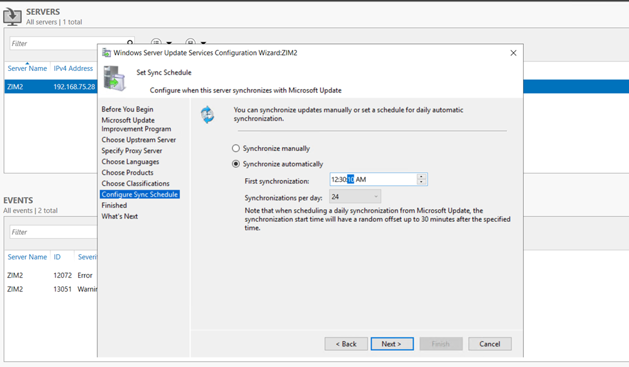Cancel the configuration wizard
629x367 pixels.
tap(490, 344)
